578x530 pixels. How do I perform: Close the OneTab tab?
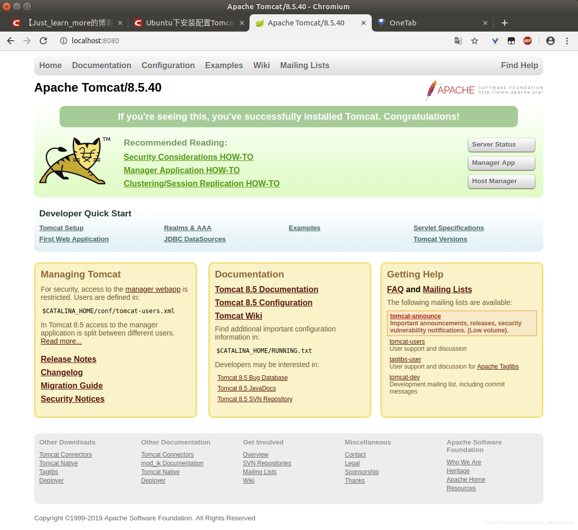tap(485, 23)
